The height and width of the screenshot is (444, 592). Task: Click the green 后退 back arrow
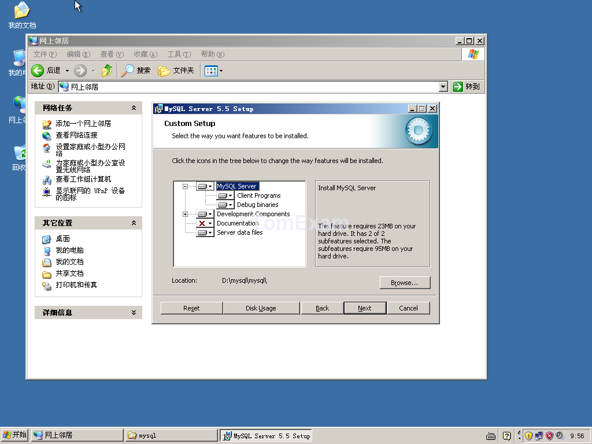click(x=38, y=71)
